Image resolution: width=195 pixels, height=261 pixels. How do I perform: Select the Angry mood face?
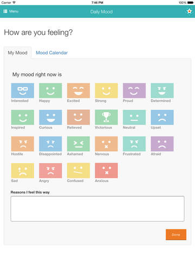(x=50, y=171)
